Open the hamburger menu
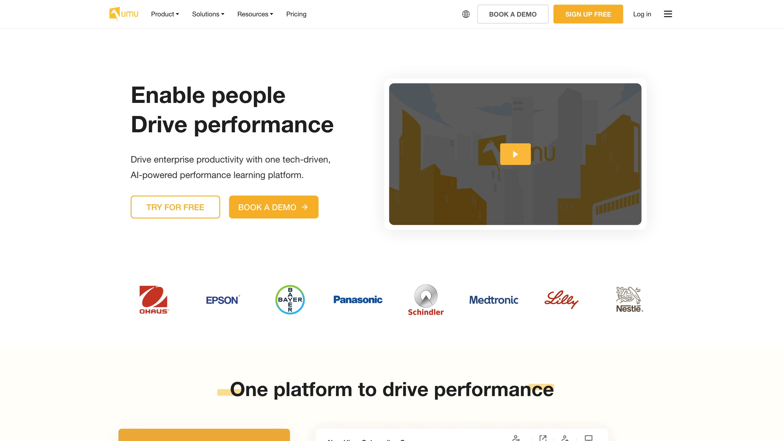The image size is (784, 441). point(668,14)
